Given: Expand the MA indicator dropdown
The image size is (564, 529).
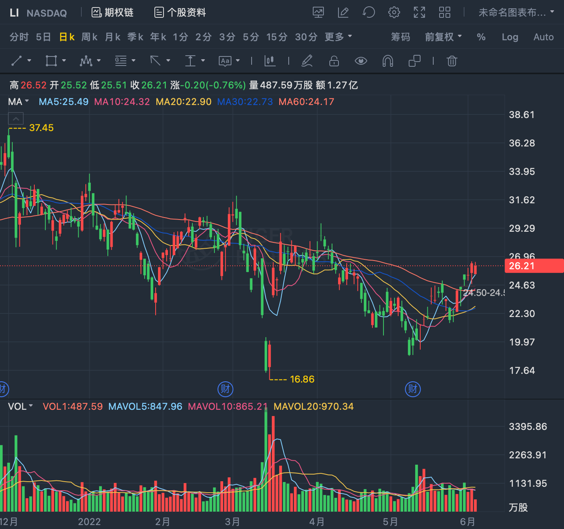Looking at the screenshot, I should (19, 101).
